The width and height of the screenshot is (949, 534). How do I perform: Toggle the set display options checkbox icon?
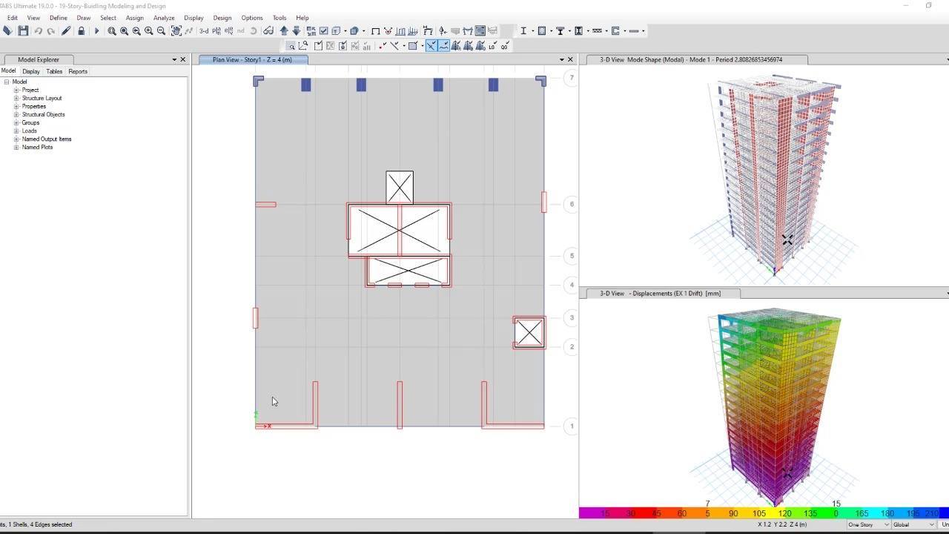[x=324, y=30]
